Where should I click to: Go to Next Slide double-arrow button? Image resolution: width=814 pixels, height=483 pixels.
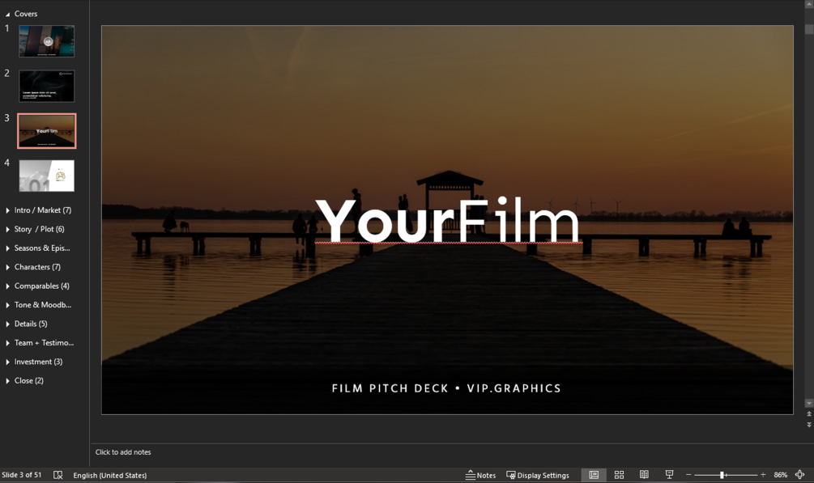[809, 425]
